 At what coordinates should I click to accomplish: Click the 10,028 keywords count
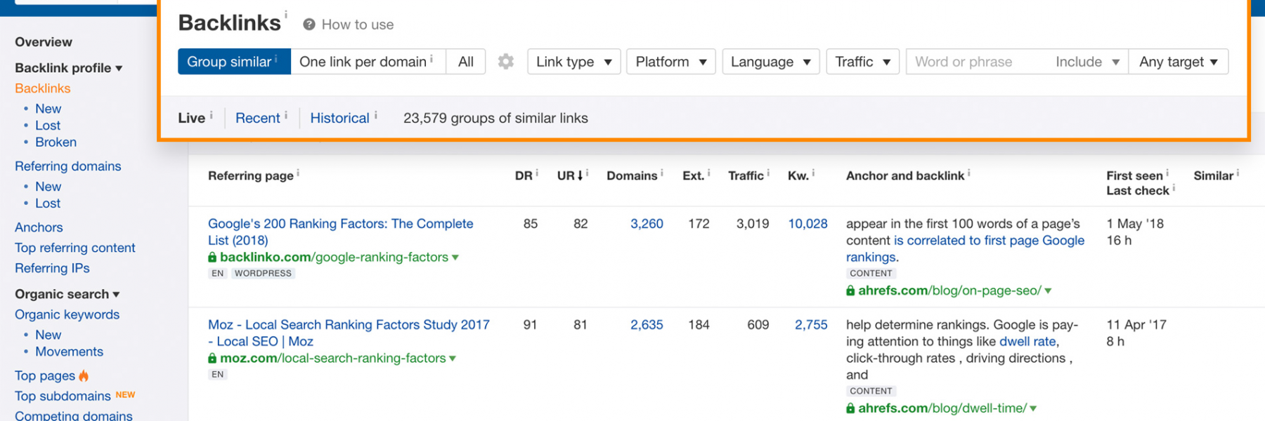(x=807, y=224)
